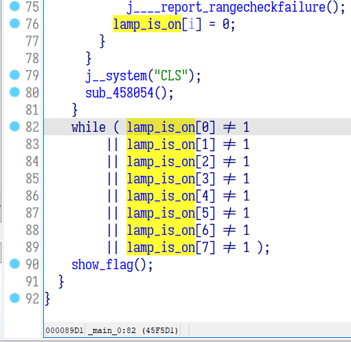Follow j____report_rangecheckfailure call
The width and height of the screenshot is (351, 342).
click(x=226, y=8)
